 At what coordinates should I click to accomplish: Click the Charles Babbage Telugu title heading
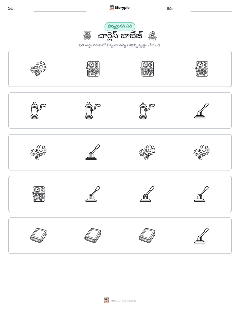pyautogui.click(x=120, y=36)
